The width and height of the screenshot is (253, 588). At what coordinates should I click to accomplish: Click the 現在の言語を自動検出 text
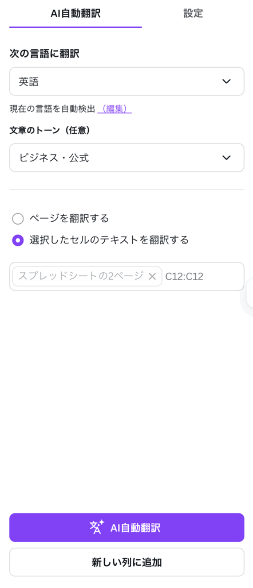click(52, 109)
